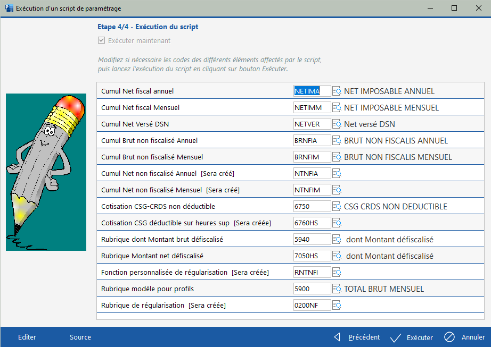491x347 pixels.
Task: Open lookup icon for Cumul Net fiscal annuel
Action: (x=337, y=91)
